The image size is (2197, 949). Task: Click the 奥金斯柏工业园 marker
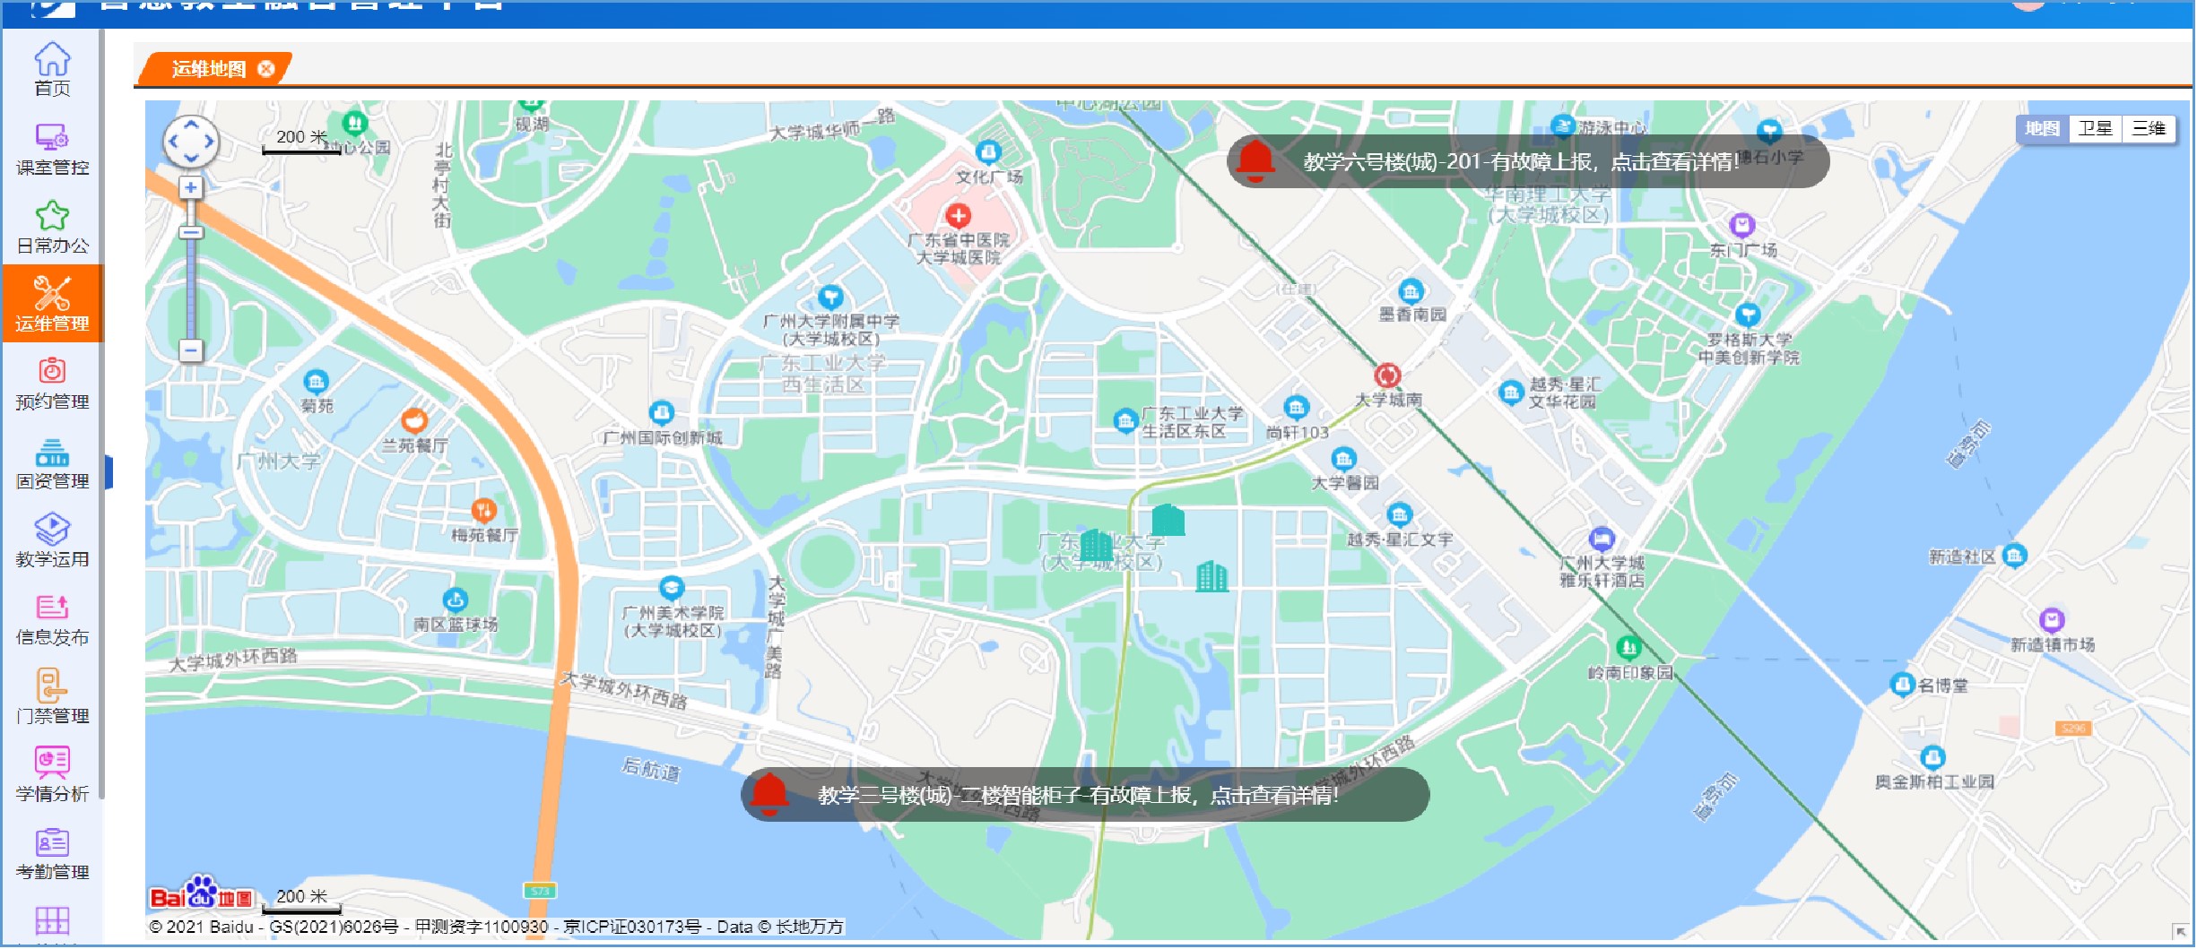(1932, 757)
